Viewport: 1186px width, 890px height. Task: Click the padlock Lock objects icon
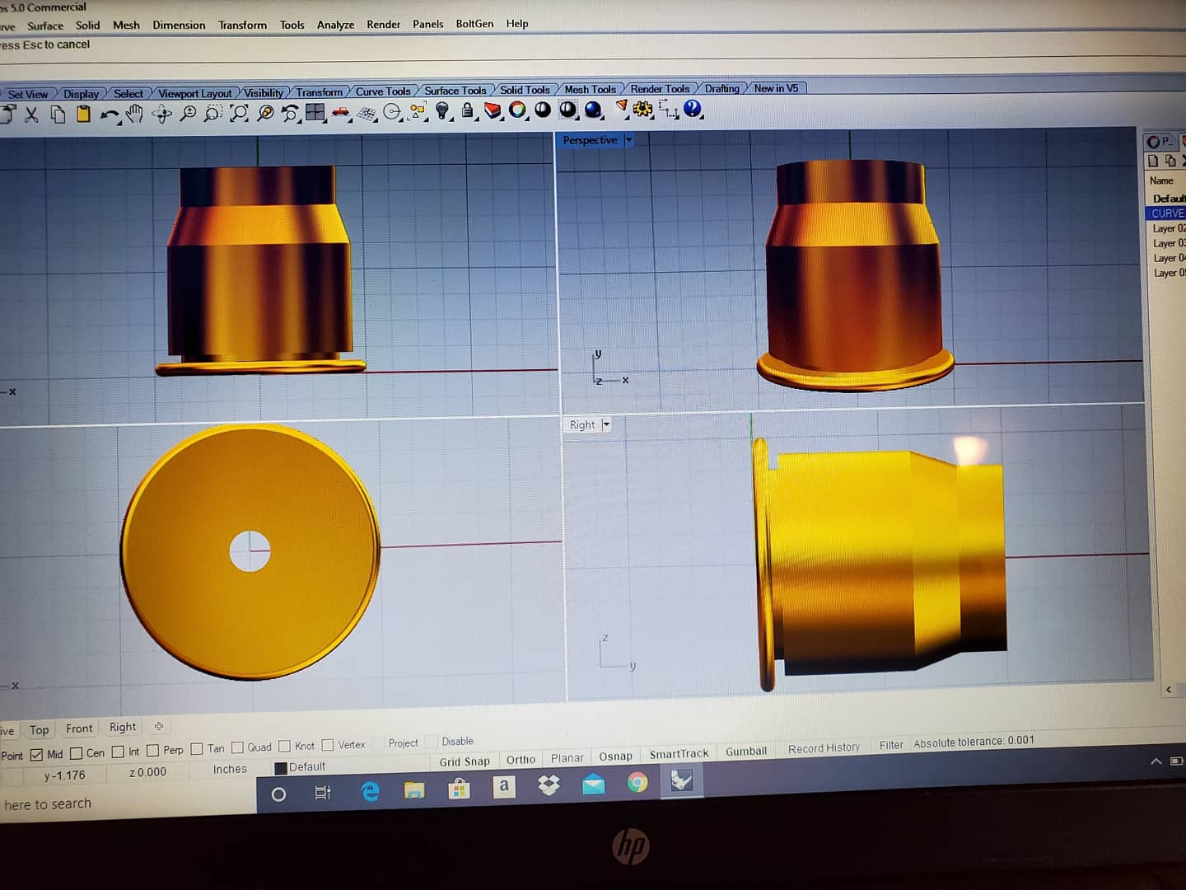click(x=468, y=110)
